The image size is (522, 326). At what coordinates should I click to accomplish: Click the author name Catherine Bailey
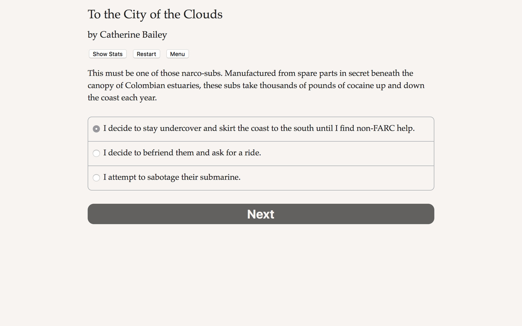tap(127, 35)
